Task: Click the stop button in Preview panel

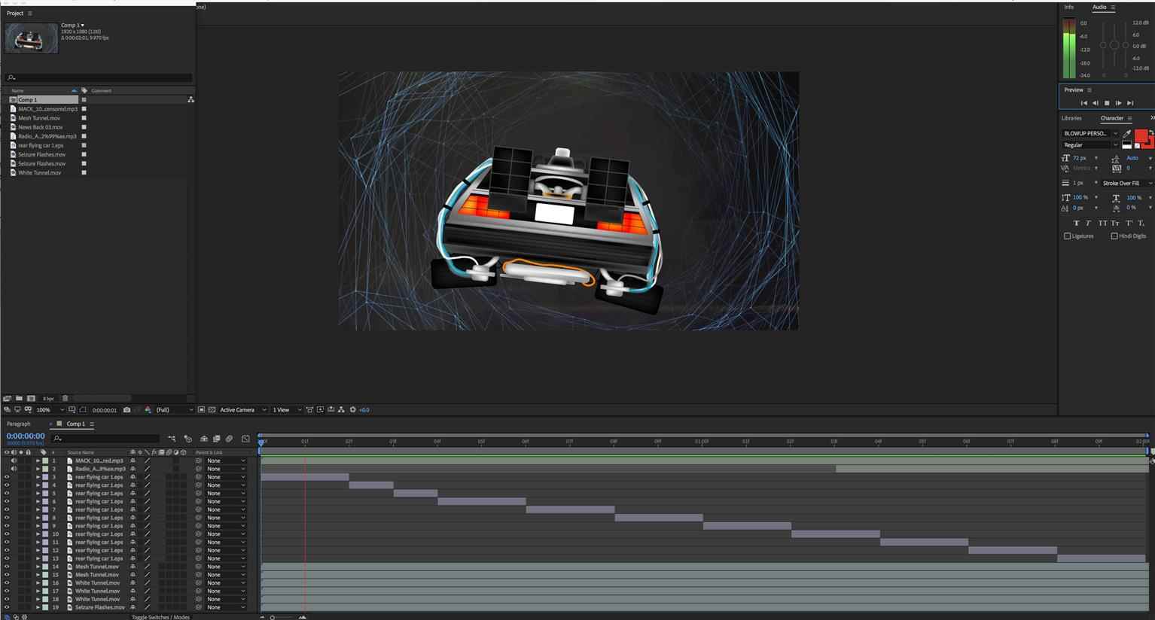Action: click(1106, 103)
